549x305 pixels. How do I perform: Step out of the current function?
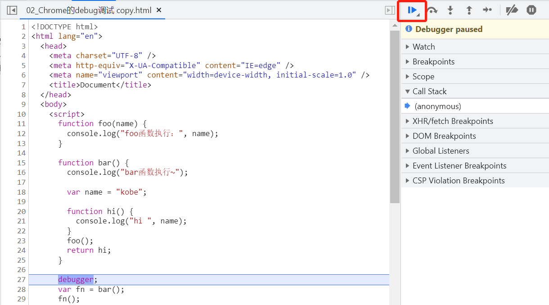point(469,10)
